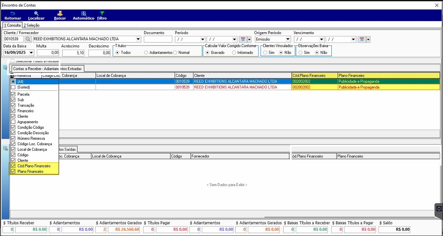Click the Documento input field
The image size is (443, 236).
tap(158, 39)
